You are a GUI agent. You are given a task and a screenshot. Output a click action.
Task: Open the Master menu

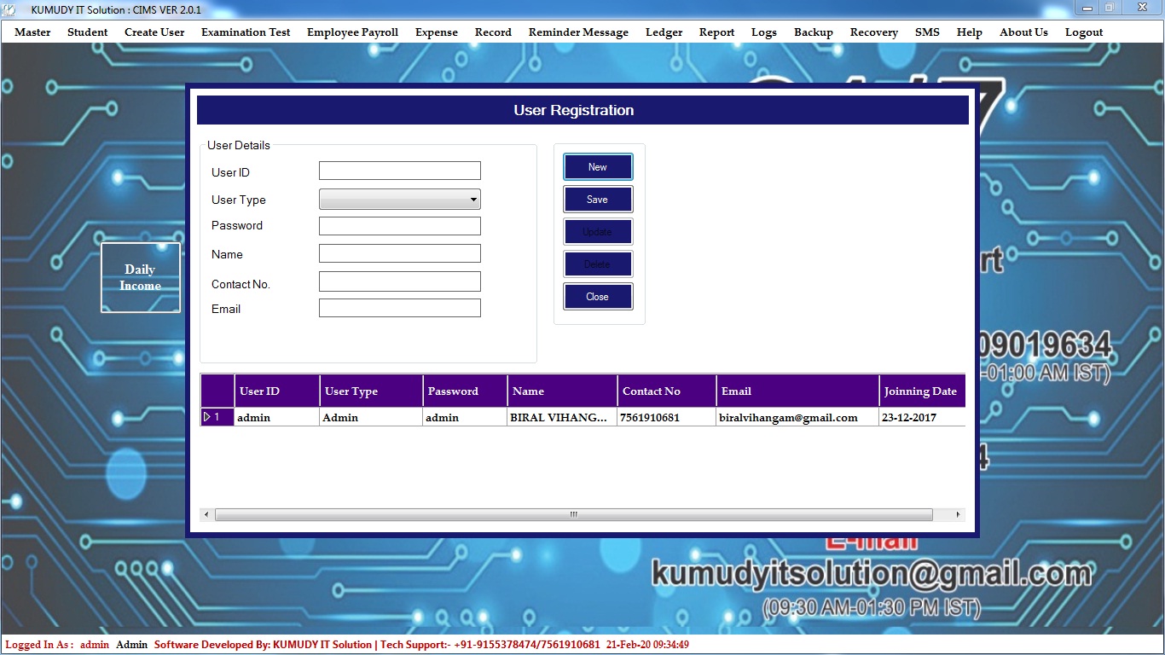(32, 32)
